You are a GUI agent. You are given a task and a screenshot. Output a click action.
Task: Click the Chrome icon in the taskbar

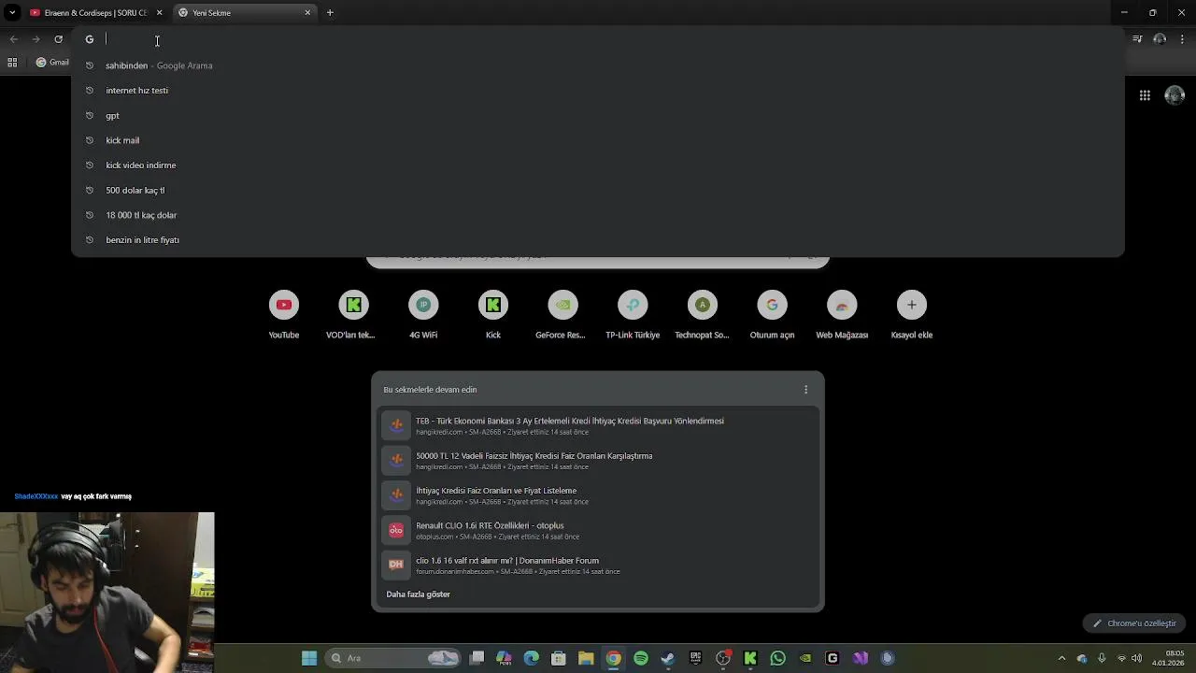coord(613,658)
